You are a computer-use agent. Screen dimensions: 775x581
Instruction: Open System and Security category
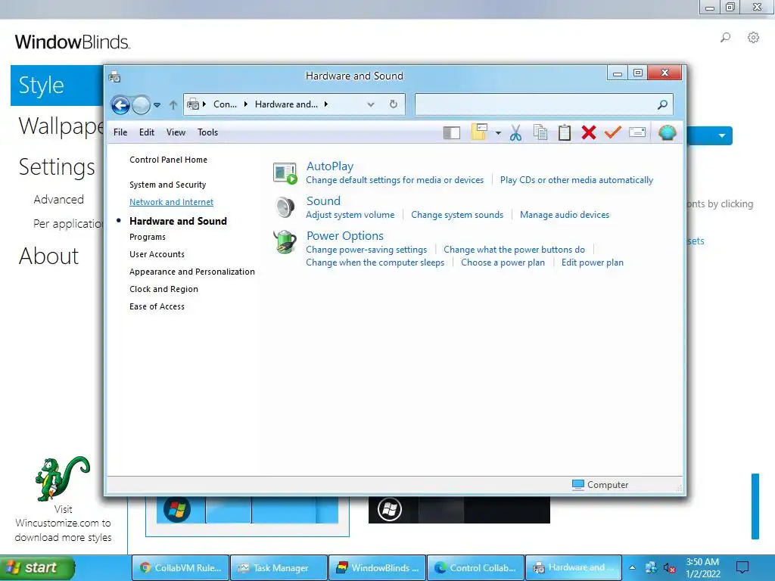[167, 185]
